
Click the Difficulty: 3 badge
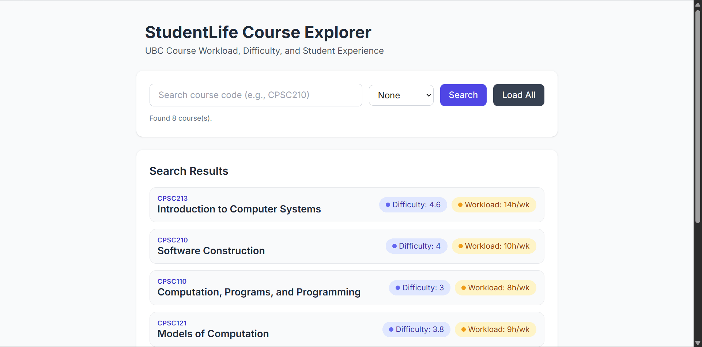click(419, 288)
